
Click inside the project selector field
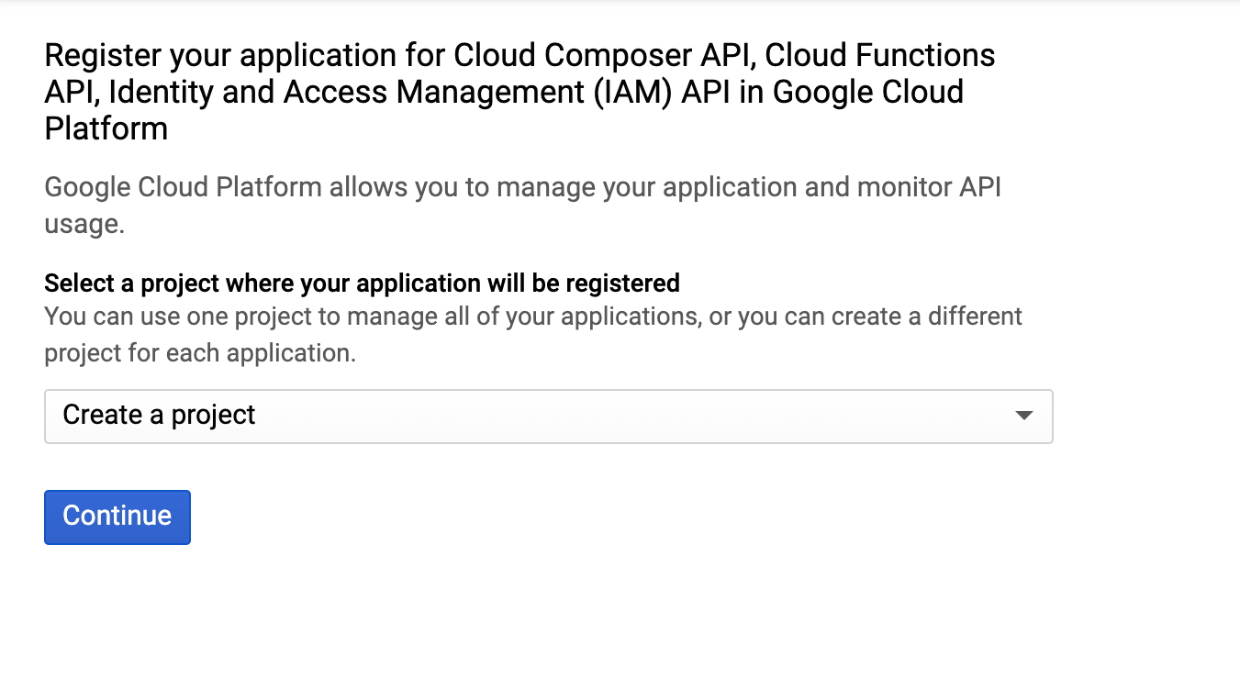459,417
